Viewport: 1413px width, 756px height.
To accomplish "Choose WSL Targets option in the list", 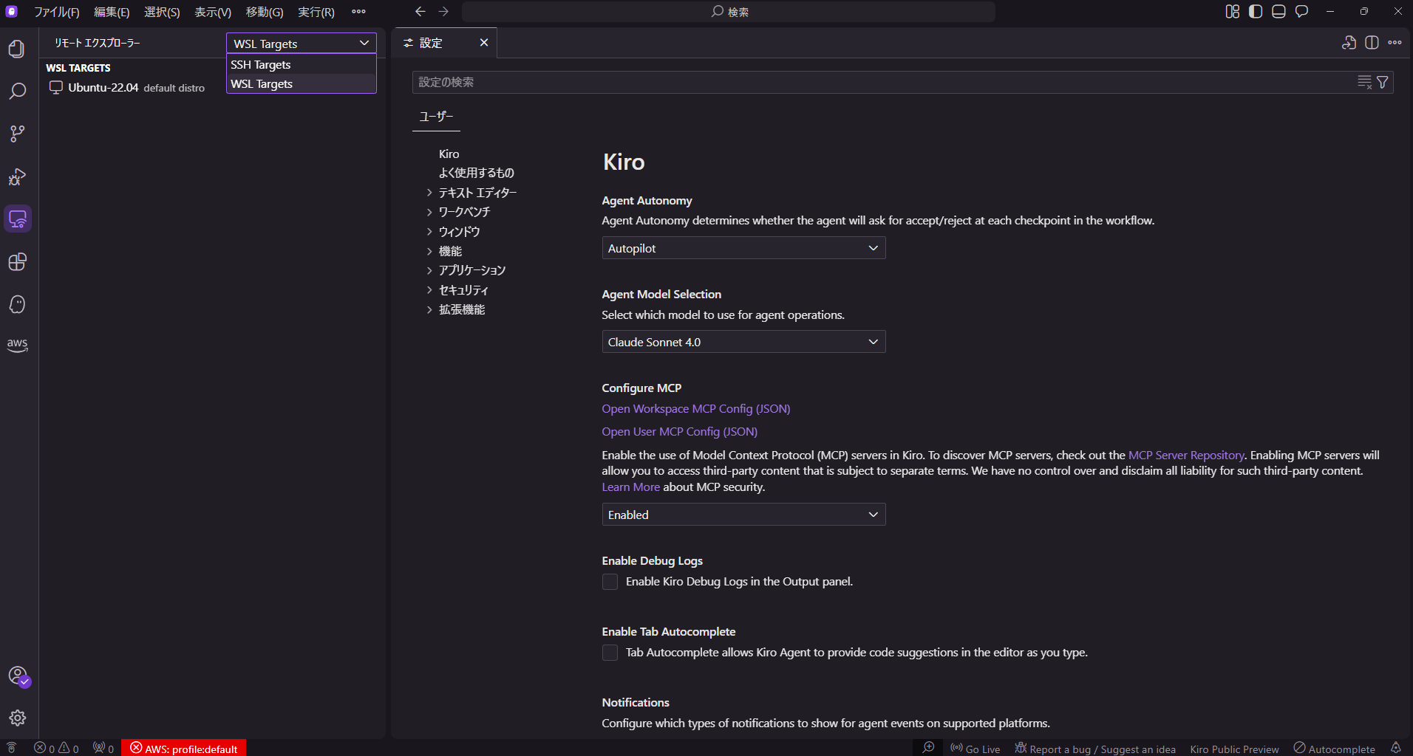I will (302, 84).
